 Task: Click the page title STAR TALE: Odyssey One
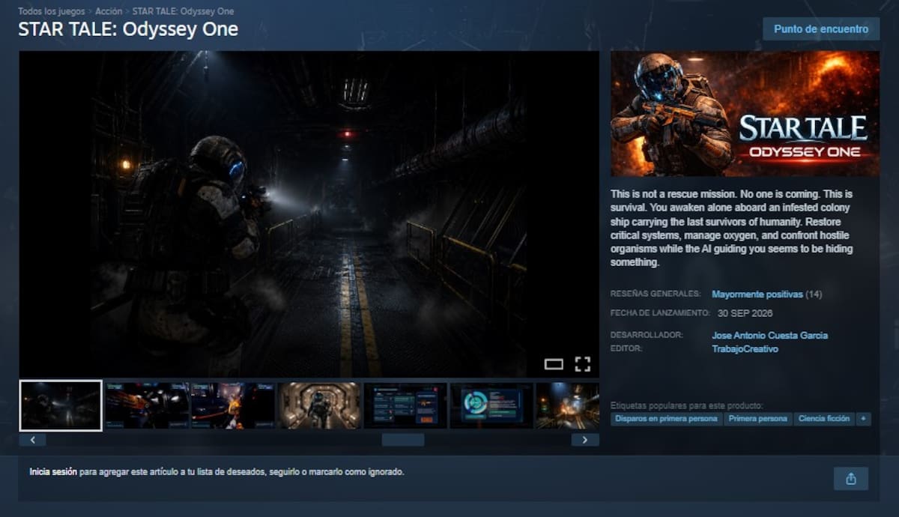[128, 29]
